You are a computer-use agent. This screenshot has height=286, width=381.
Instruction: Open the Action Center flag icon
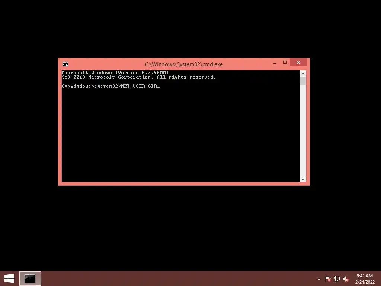point(328,279)
